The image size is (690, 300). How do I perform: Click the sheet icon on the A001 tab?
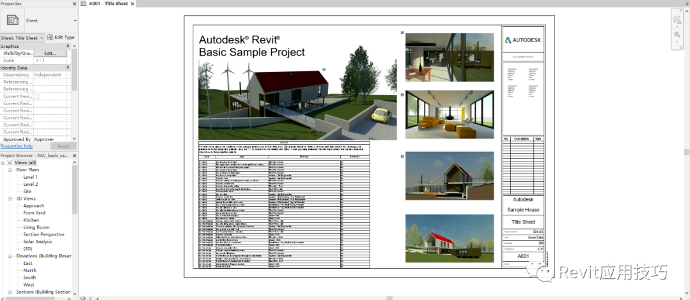(x=84, y=4)
